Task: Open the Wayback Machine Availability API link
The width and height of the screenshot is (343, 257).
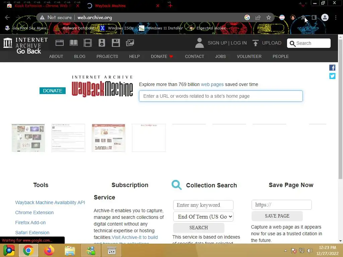Action: [50, 202]
